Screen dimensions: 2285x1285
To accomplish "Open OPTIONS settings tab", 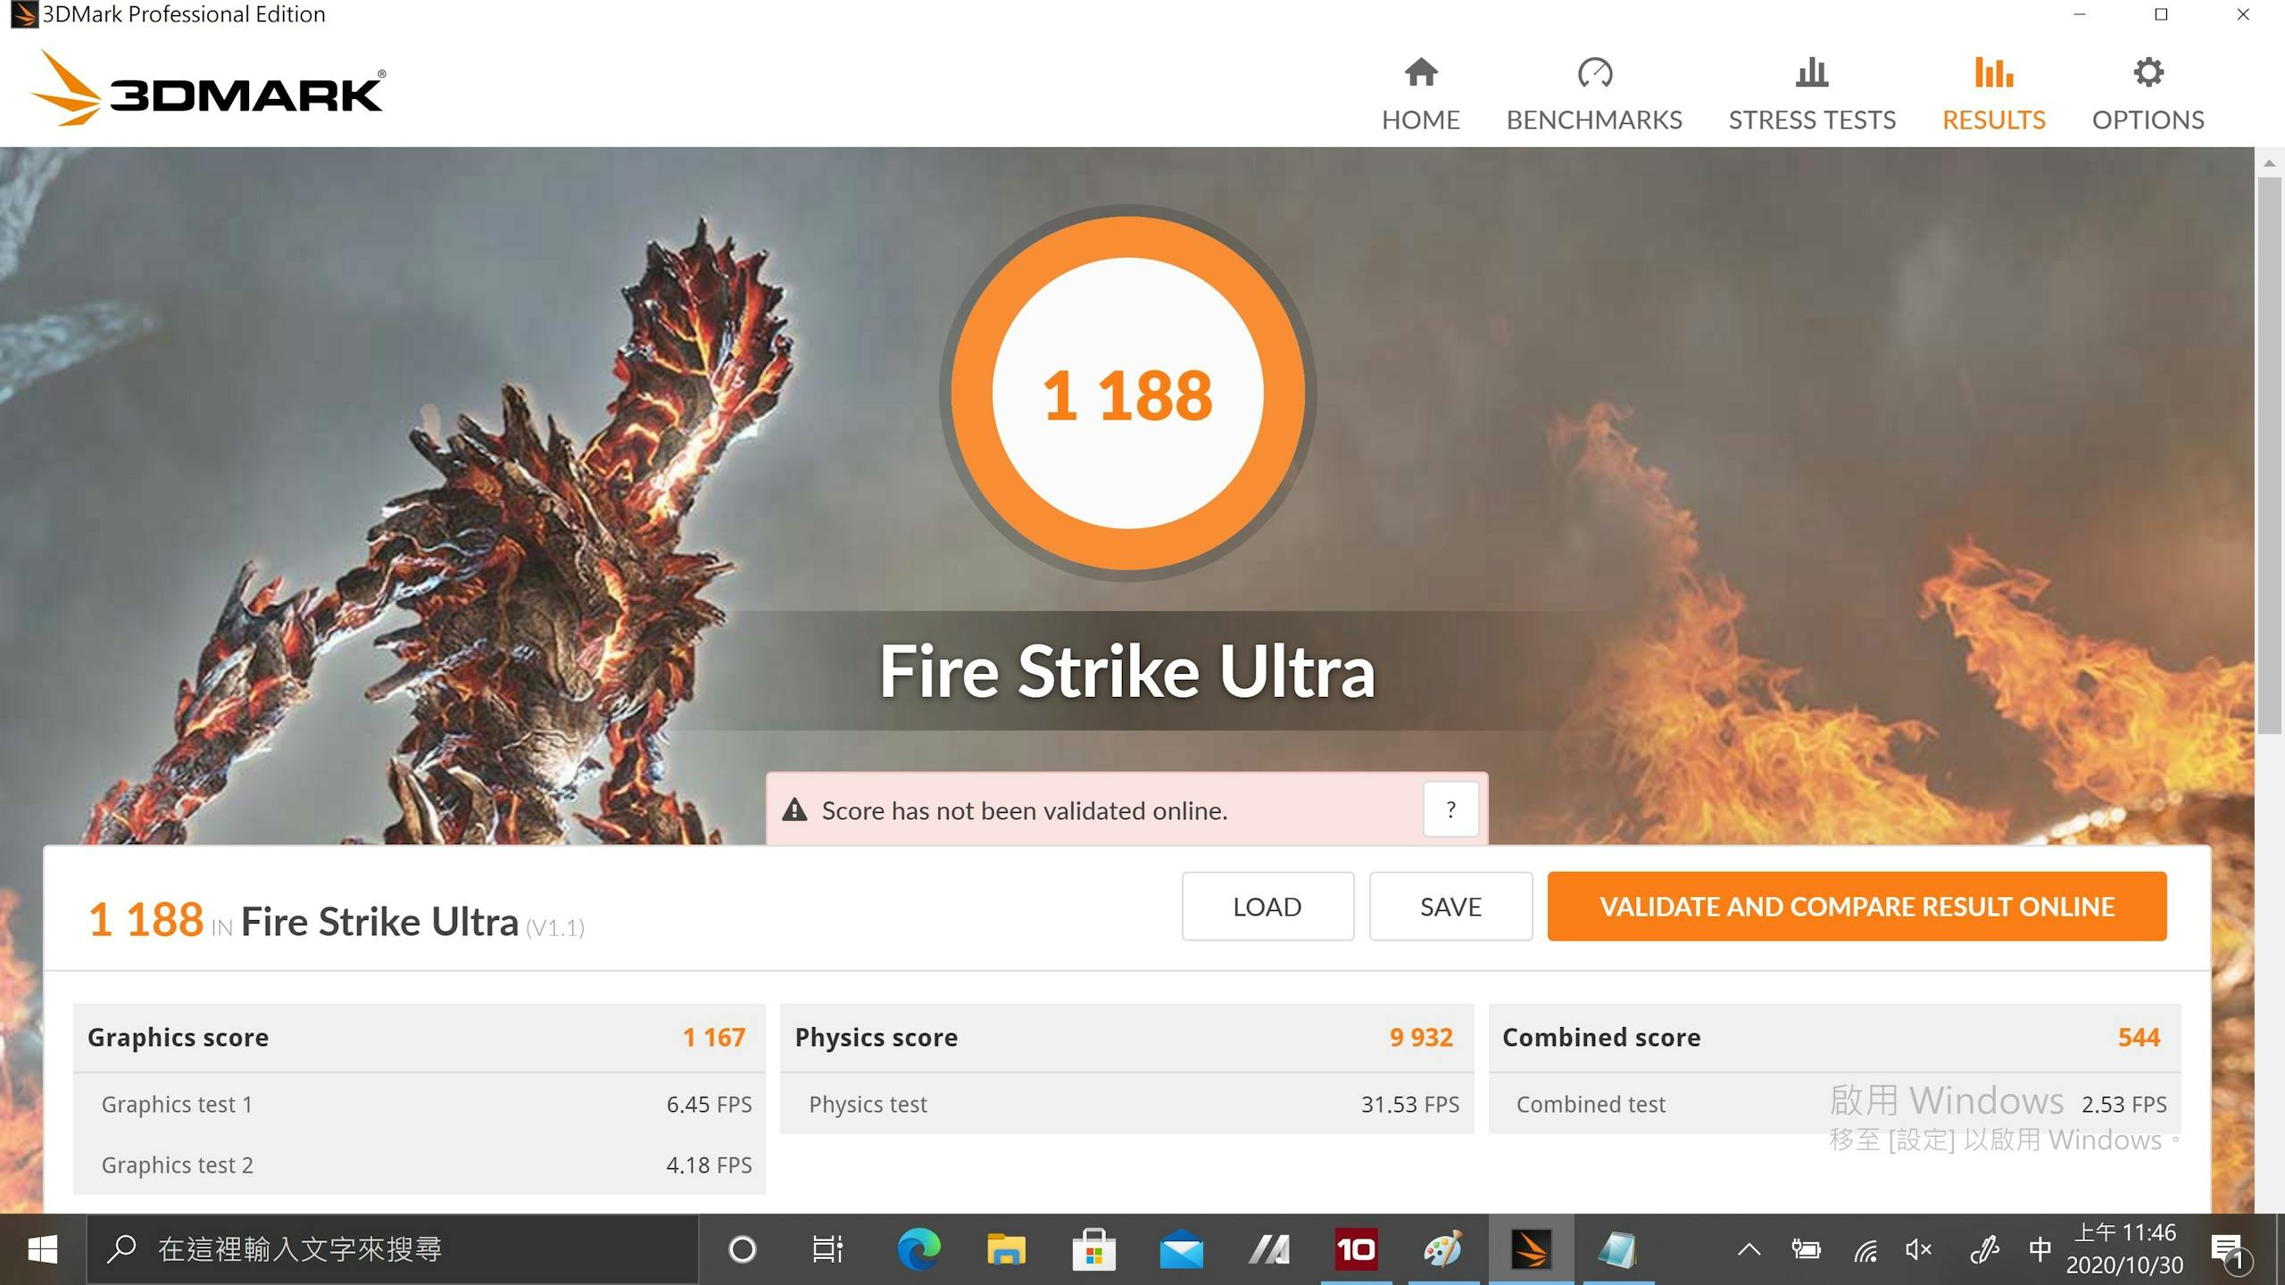I will pyautogui.click(x=2148, y=95).
